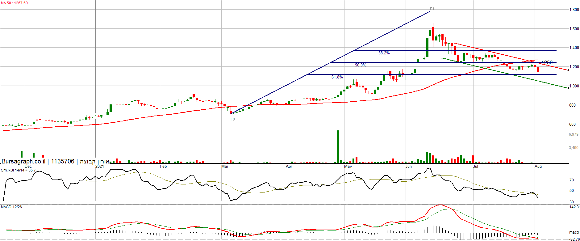Select the May marker on time axis
This screenshot has width=580, height=241.
coord(348,167)
